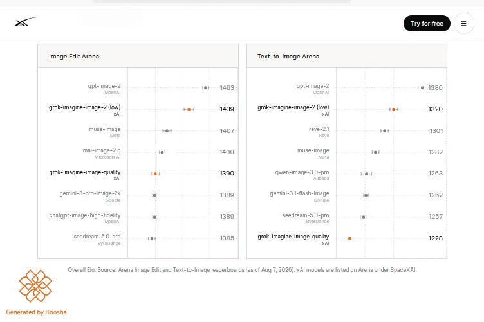
Task: Click the 1390 Elo score value
Action: tap(227, 174)
